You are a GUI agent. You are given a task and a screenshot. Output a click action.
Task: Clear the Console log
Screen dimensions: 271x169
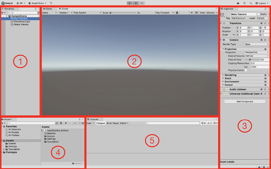[89, 123]
